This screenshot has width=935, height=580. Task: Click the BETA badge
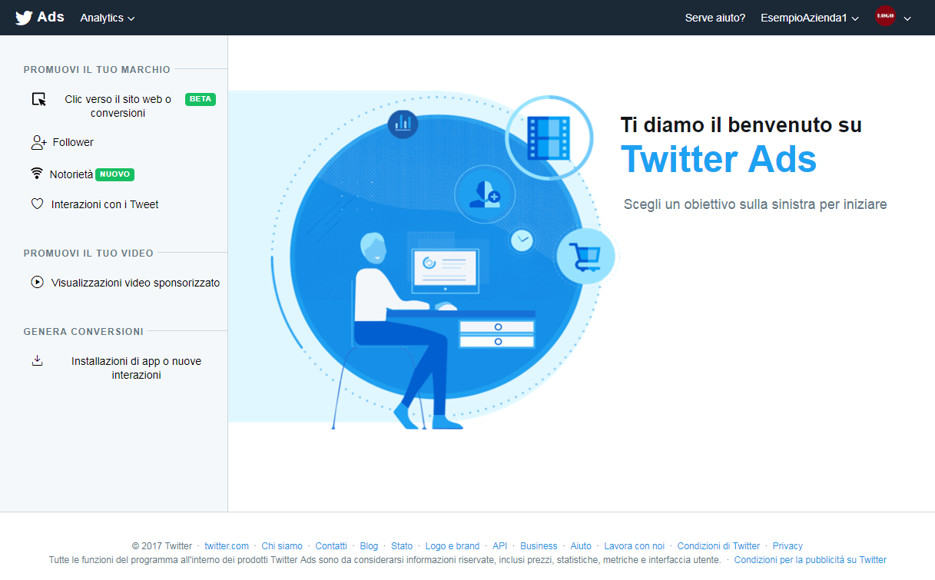[x=201, y=99]
